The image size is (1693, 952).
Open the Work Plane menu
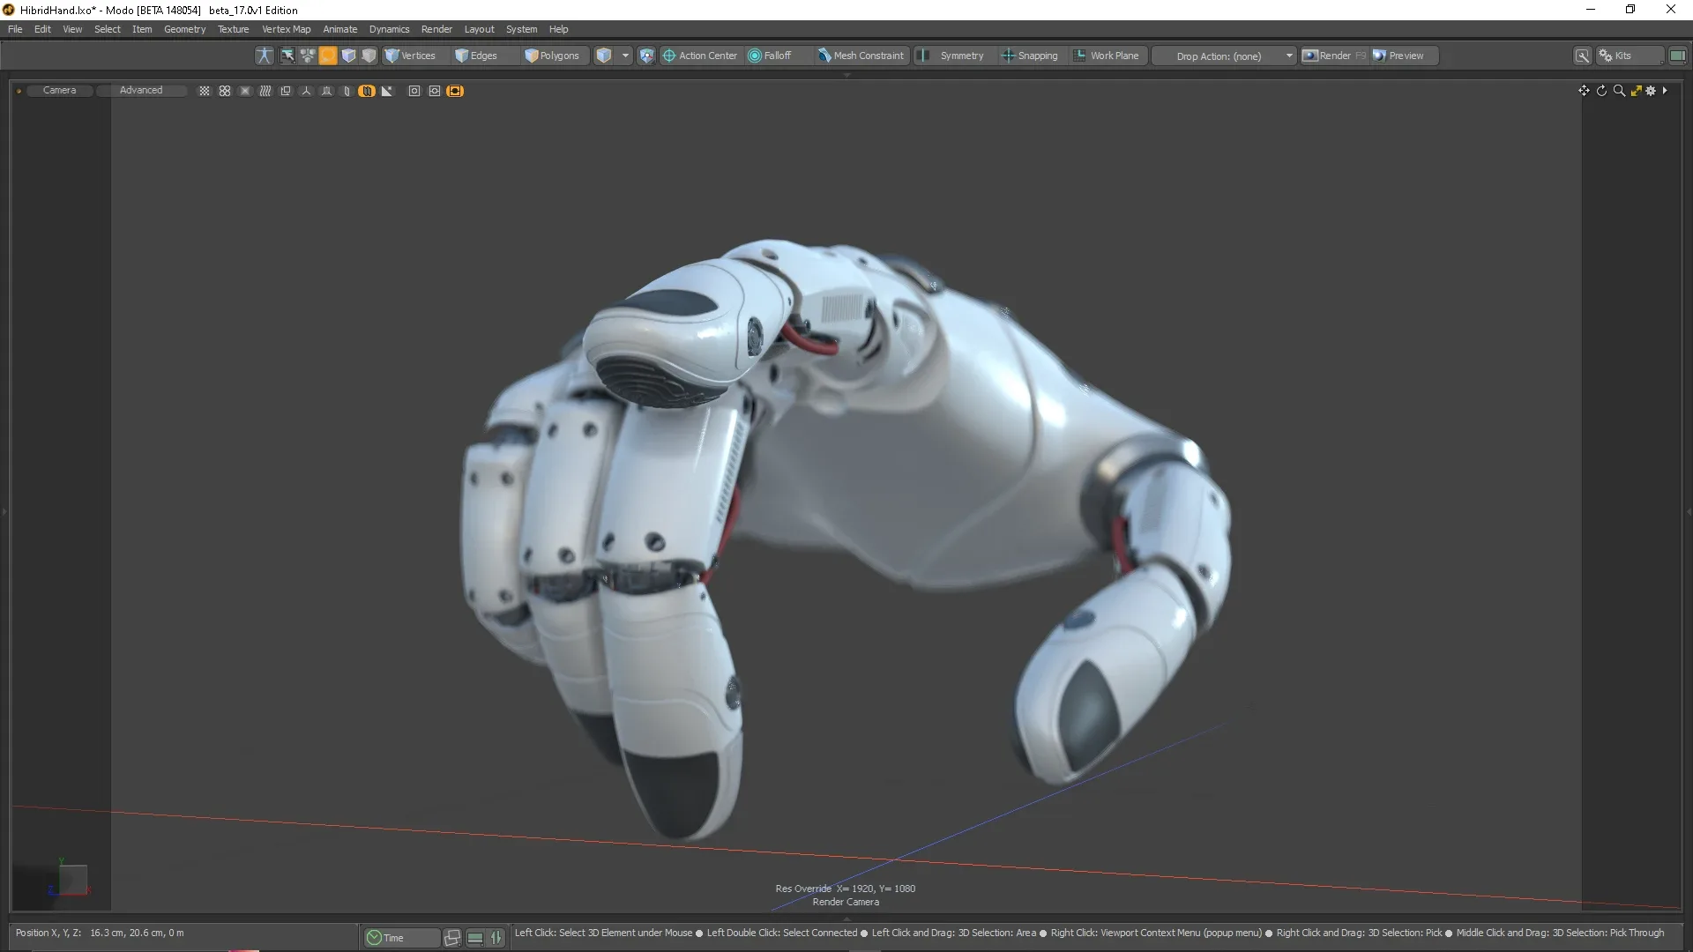click(1107, 56)
